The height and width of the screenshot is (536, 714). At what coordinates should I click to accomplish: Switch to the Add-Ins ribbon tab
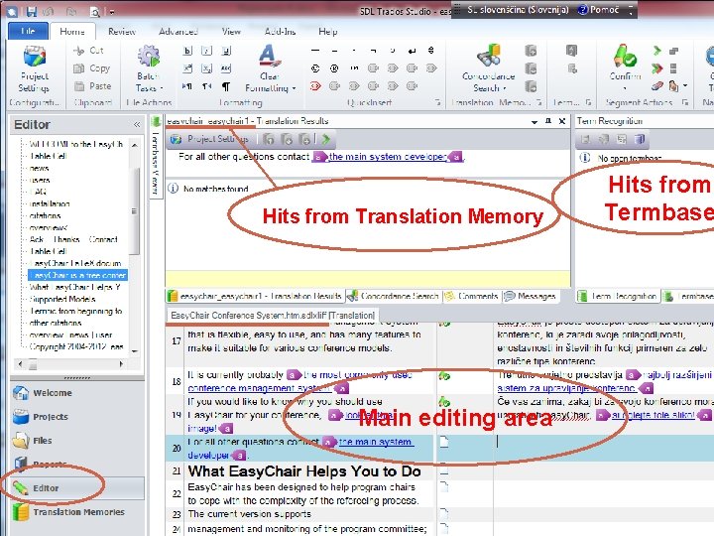pyautogui.click(x=280, y=32)
